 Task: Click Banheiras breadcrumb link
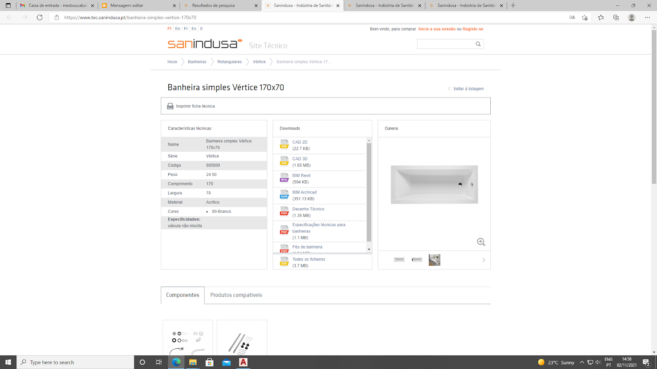[x=197, y=62]
